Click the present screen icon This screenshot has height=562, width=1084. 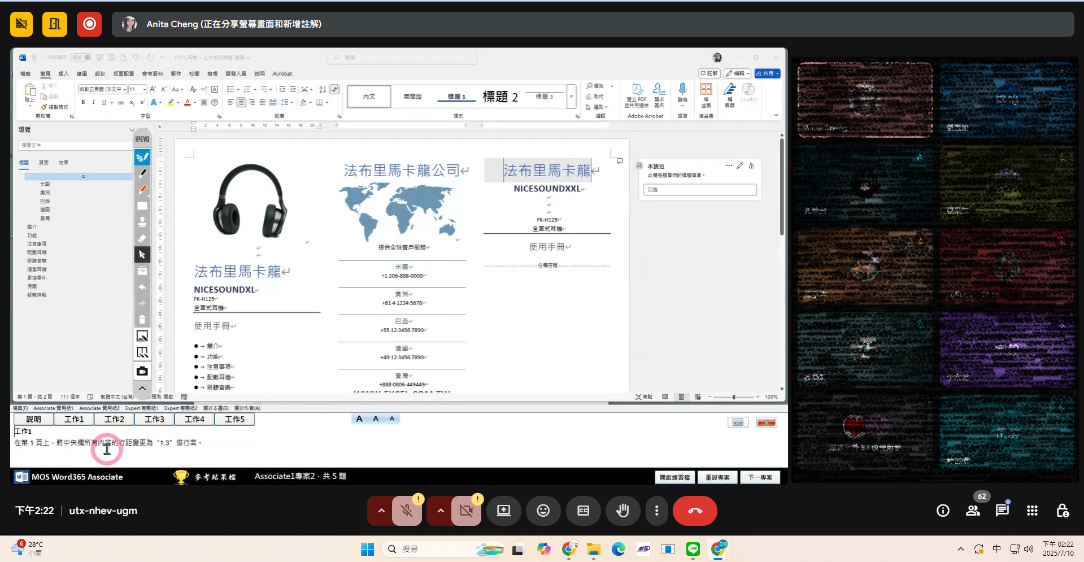[503, 511]
